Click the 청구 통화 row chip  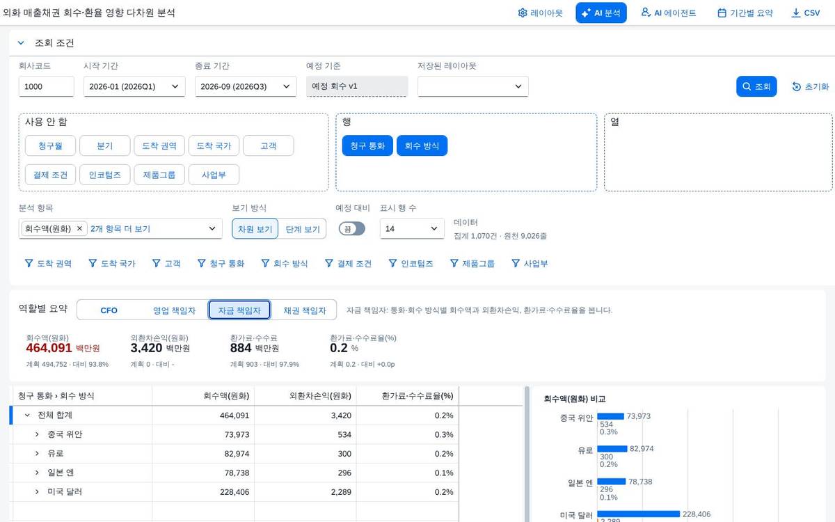pos(367,145)
